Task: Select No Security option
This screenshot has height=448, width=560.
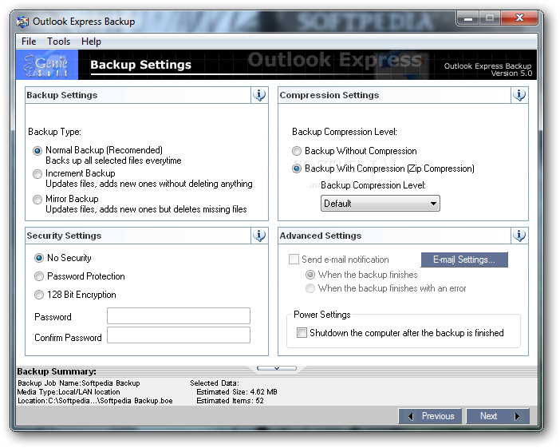Action: [39, 258]
